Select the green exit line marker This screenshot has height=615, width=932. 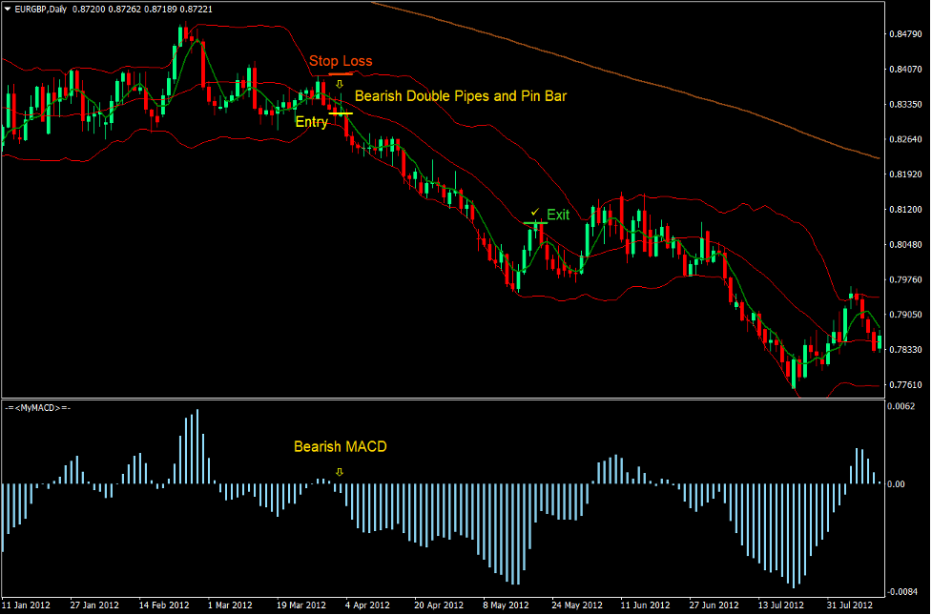pyautogui.click(x=535, y=223)
